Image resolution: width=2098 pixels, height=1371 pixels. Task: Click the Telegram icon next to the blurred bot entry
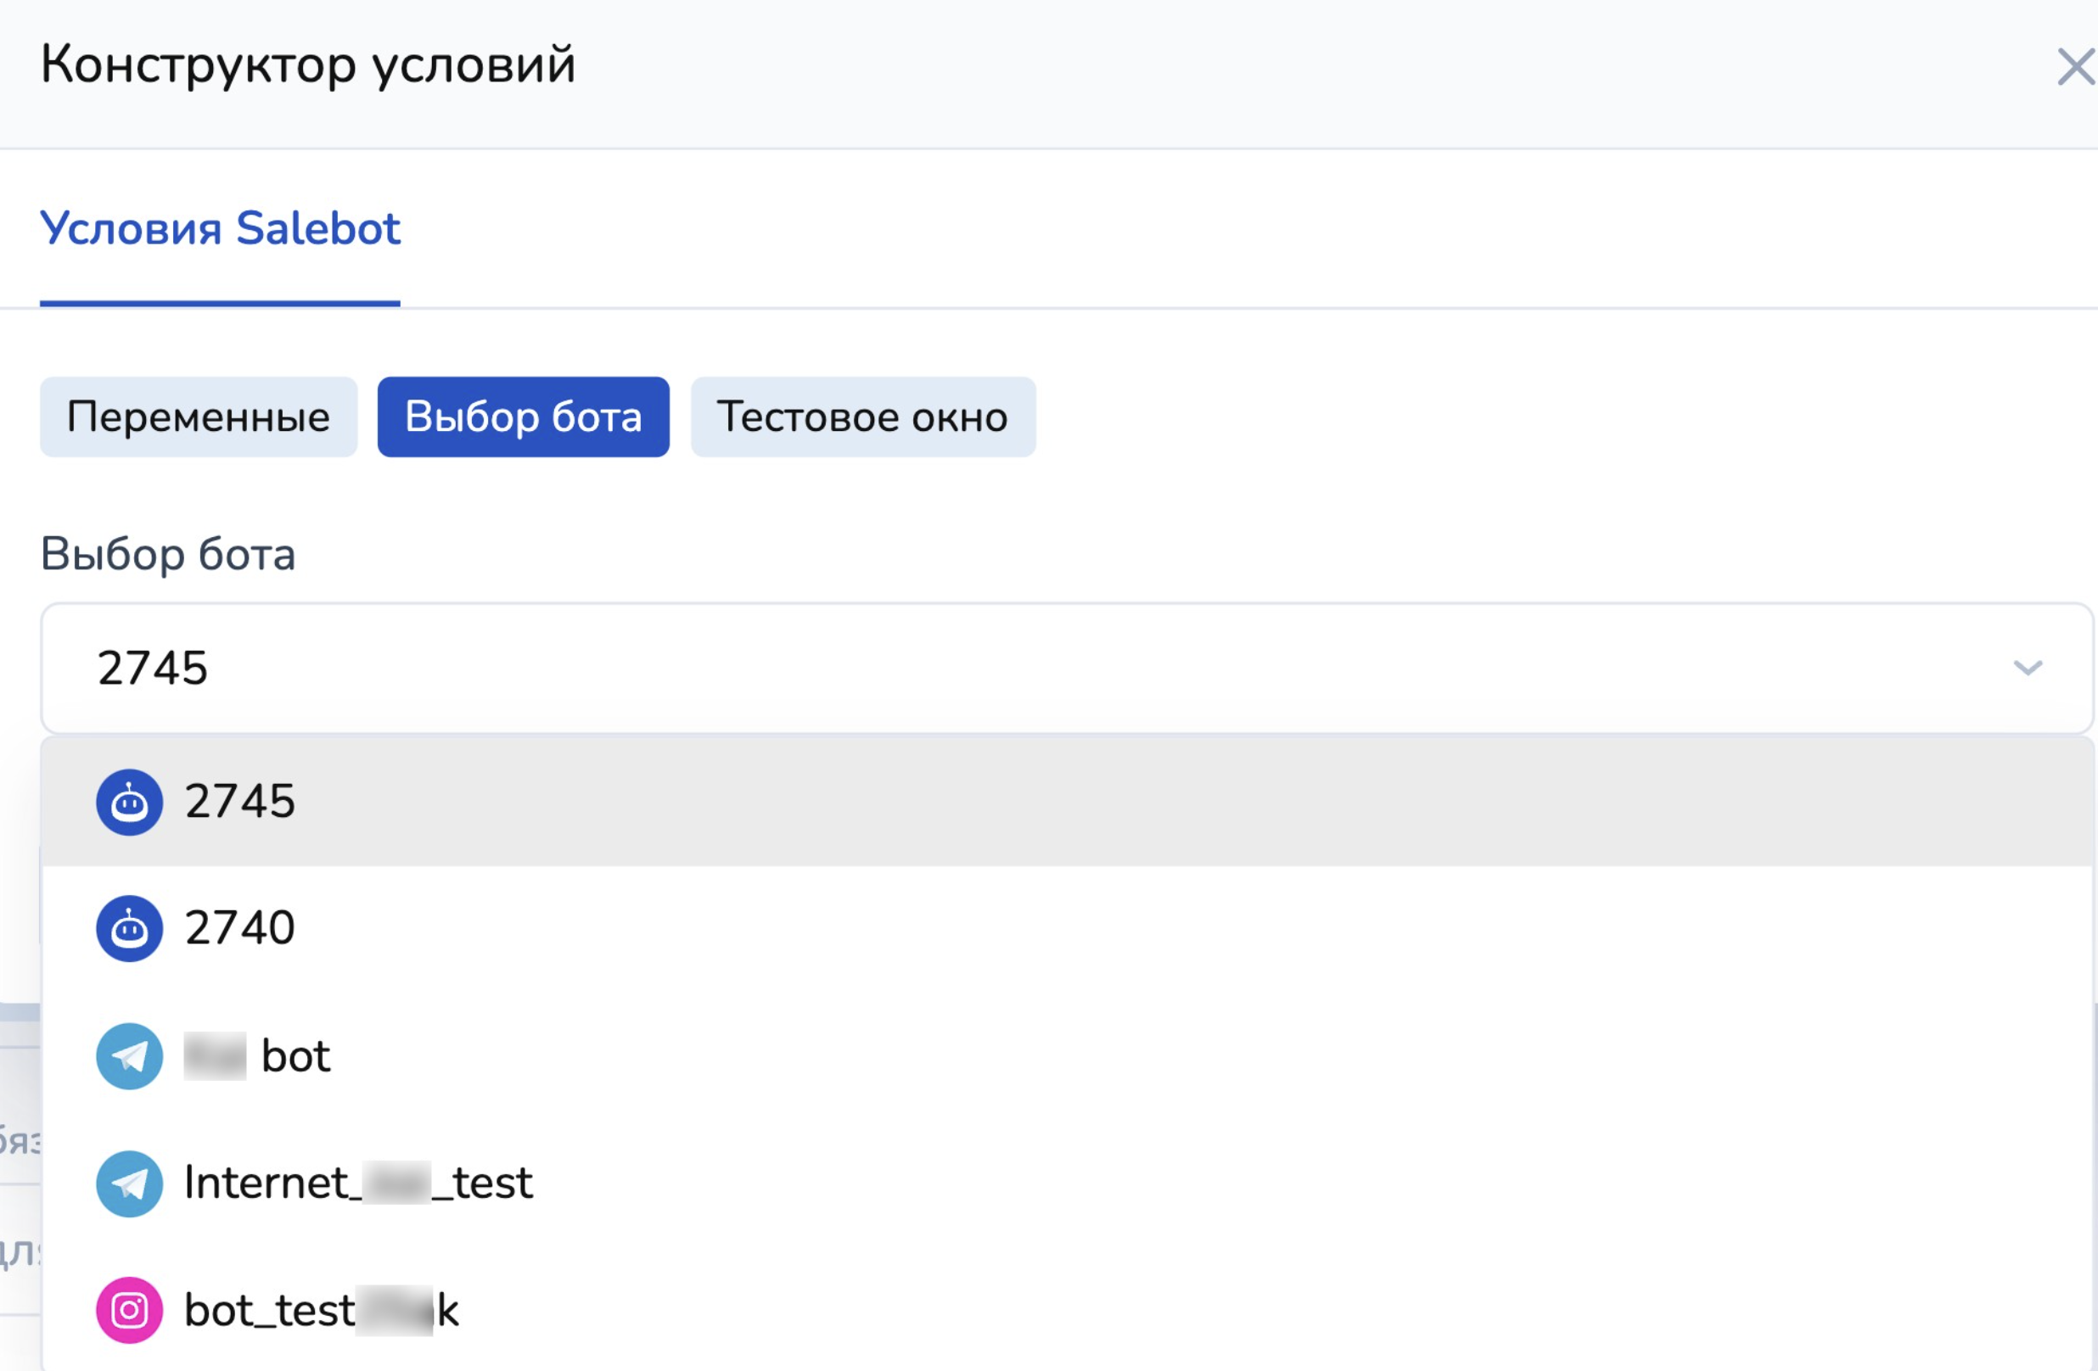[x=130, y=1056]
